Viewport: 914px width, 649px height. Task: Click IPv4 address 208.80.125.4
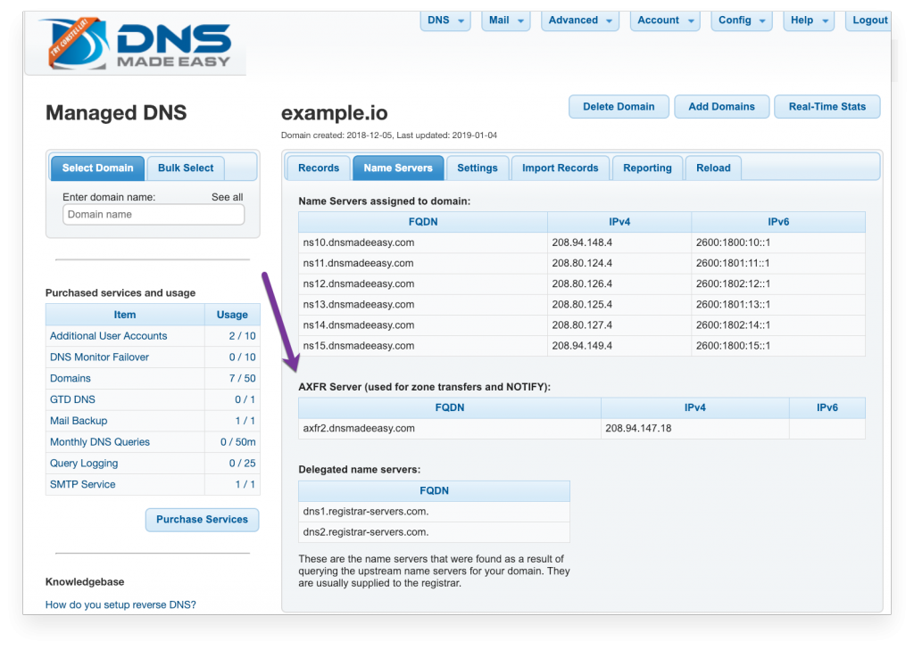(x=582, y=304)
